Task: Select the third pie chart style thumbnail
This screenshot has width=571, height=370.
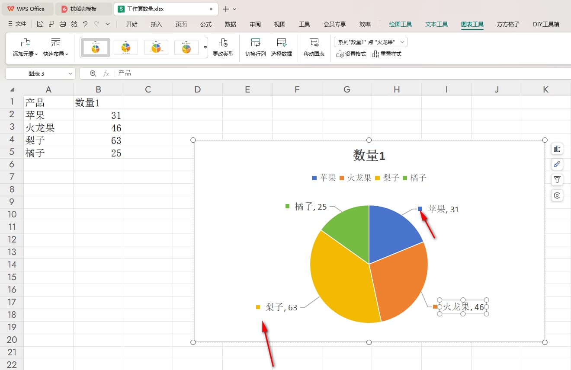Action: coord(156,48)
